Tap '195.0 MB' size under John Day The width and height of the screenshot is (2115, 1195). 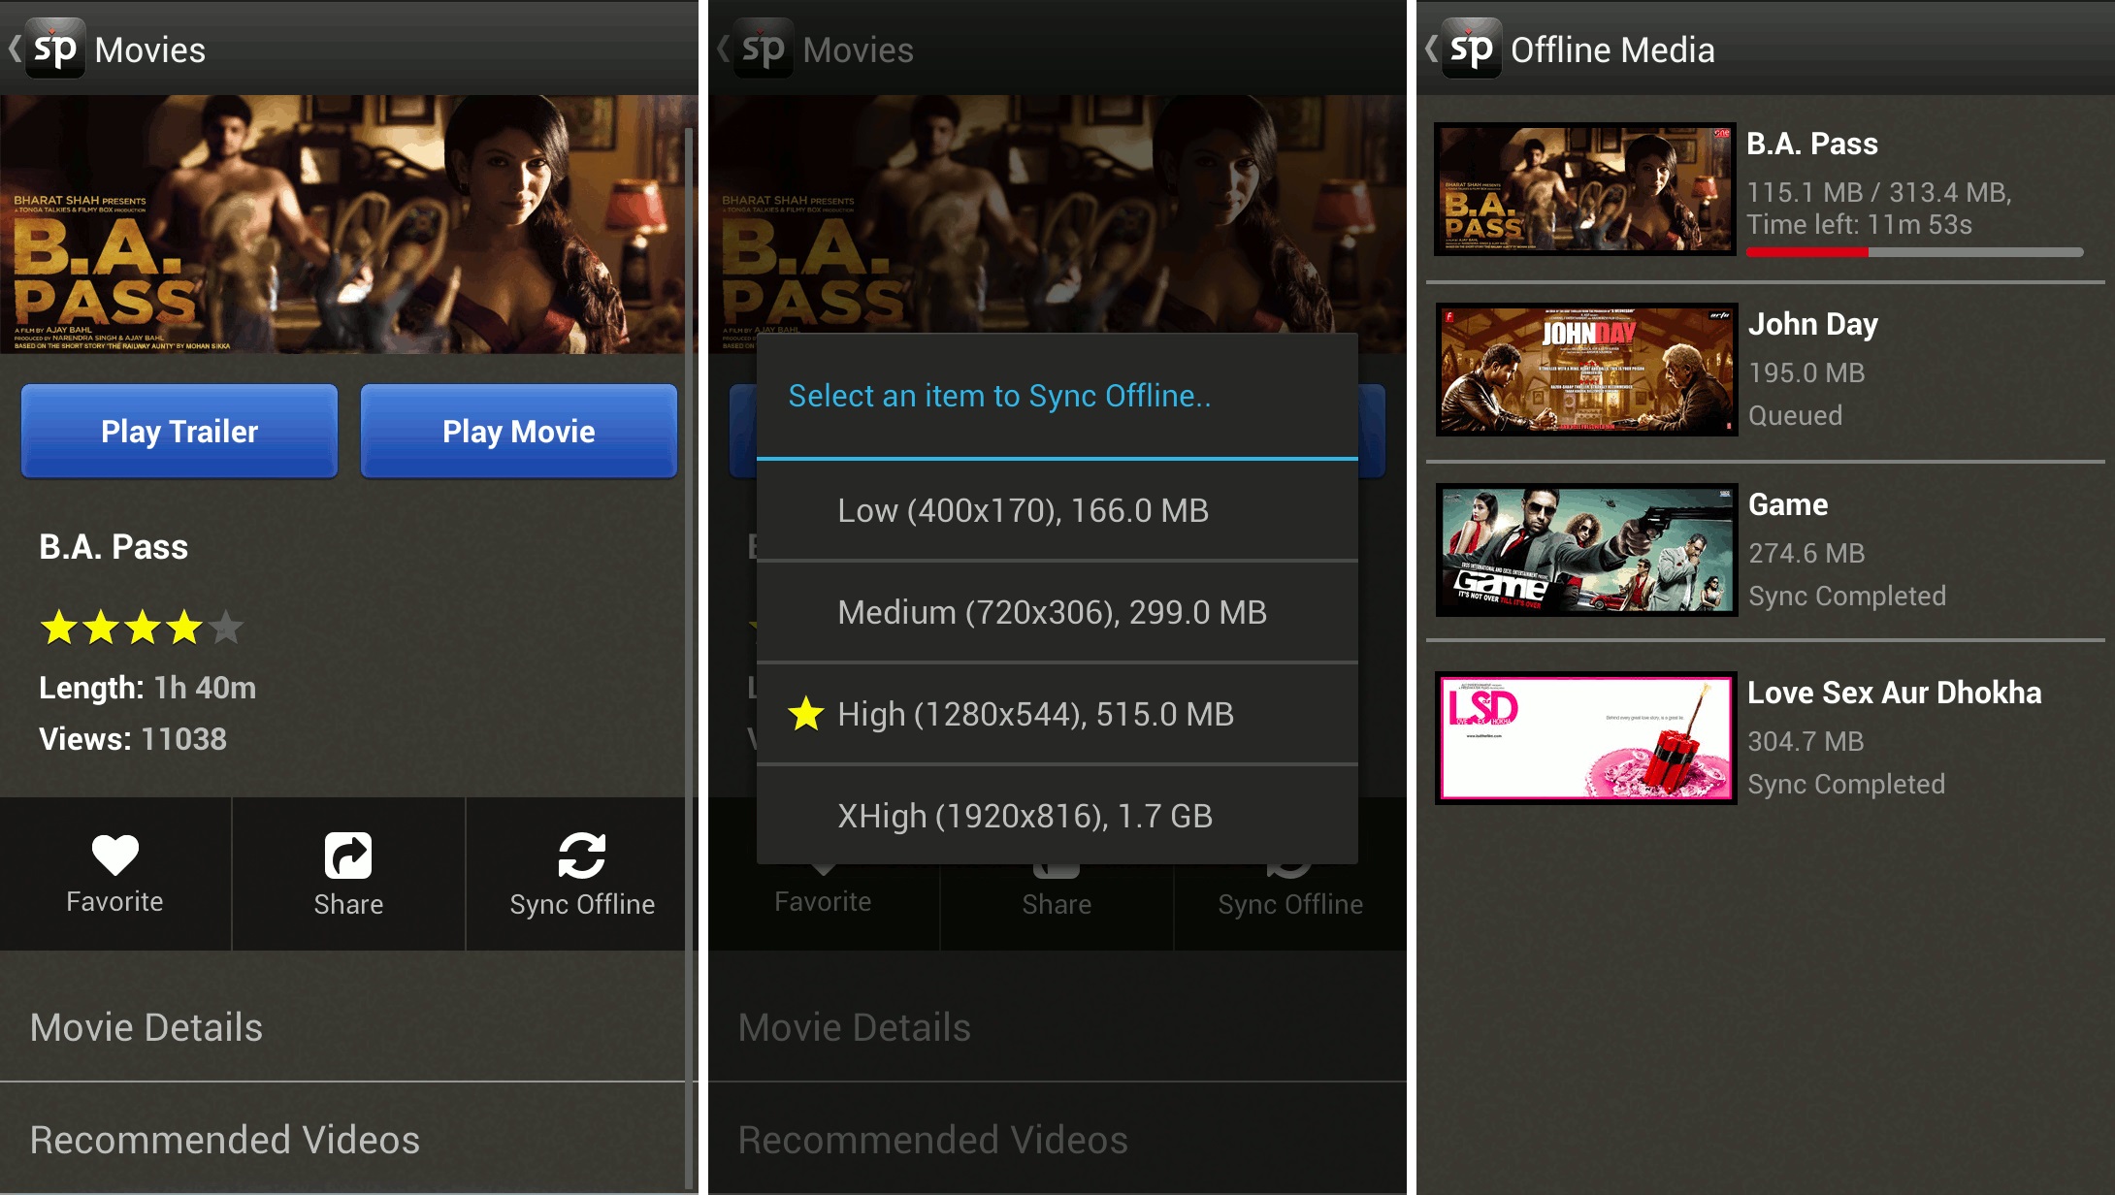click(1806, 372)
